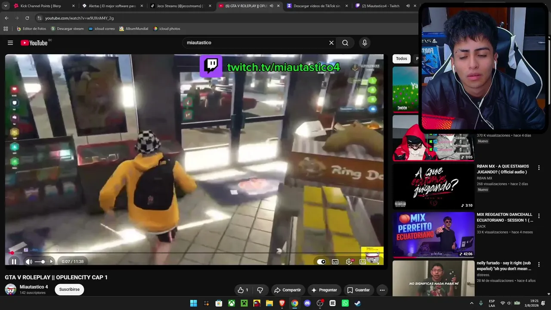Screen dimensions: 551x310
Task: Close the Kick Channel Points tab
Action: [x=73, y=6]
